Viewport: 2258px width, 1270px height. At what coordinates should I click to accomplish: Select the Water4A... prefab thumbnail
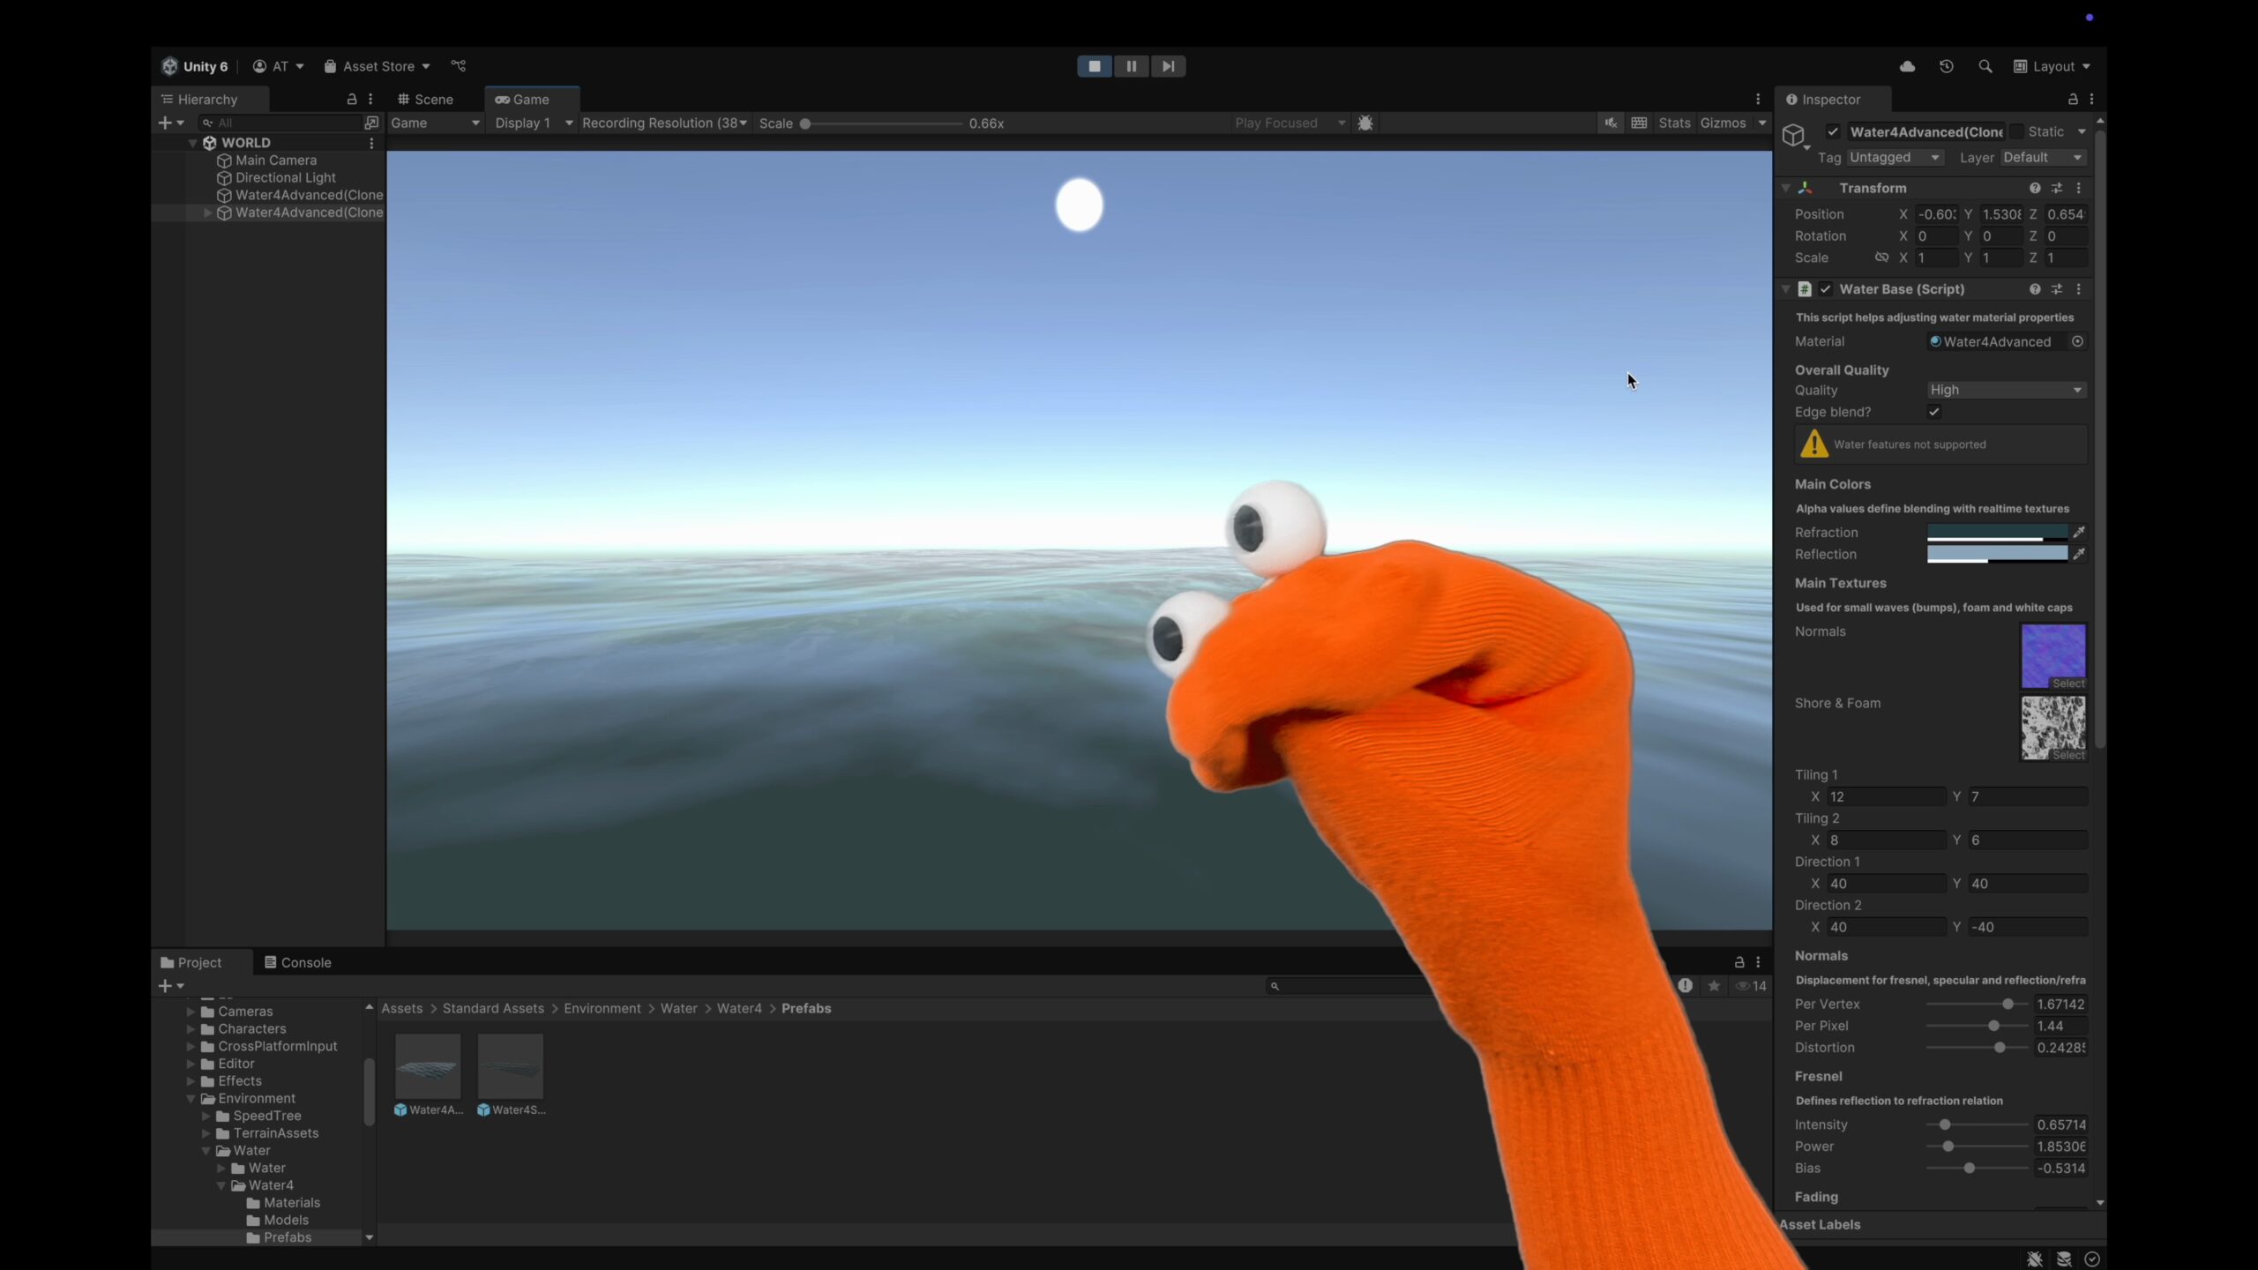(428, 1067)
